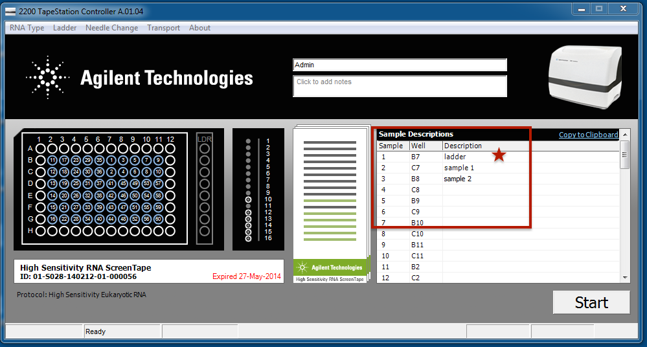Click the Agilent spark logo in header
Viewport: 647px width, 347px height.
[x=48, y=77]
